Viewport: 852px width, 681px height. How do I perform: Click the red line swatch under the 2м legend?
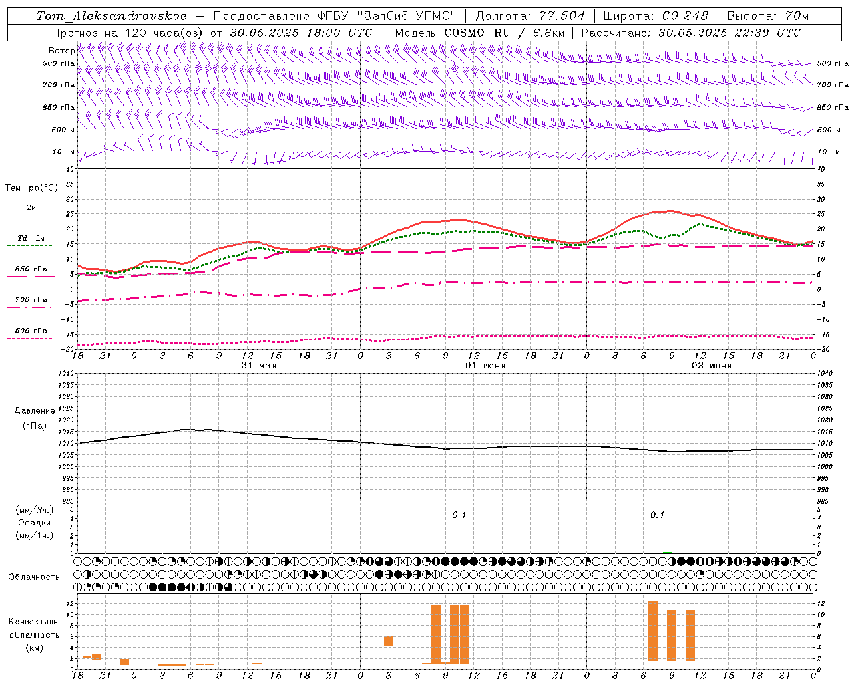pyautogui.click(x=31, y=215)
